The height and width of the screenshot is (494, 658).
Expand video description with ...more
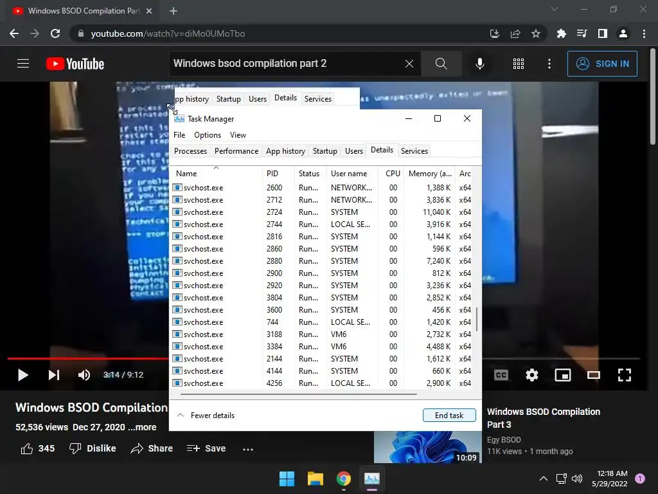[x=142, y=427]
